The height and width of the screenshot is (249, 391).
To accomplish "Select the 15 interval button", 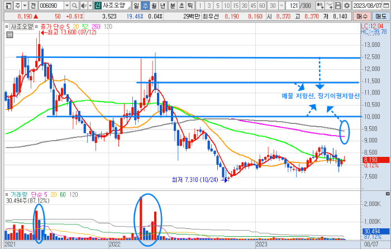I will 236,6.
